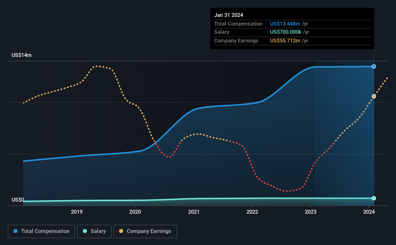Image resolution: width=396 pixels, height=245 pixels.
Task: Click the teal Salary data point marker
Action: point(374,198)
